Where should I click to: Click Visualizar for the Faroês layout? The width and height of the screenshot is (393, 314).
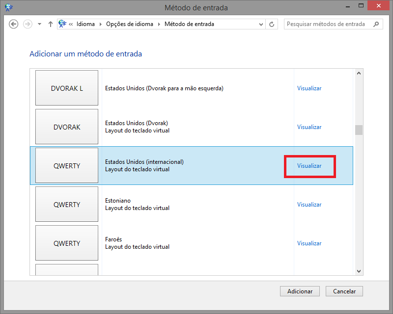point(309,243)
